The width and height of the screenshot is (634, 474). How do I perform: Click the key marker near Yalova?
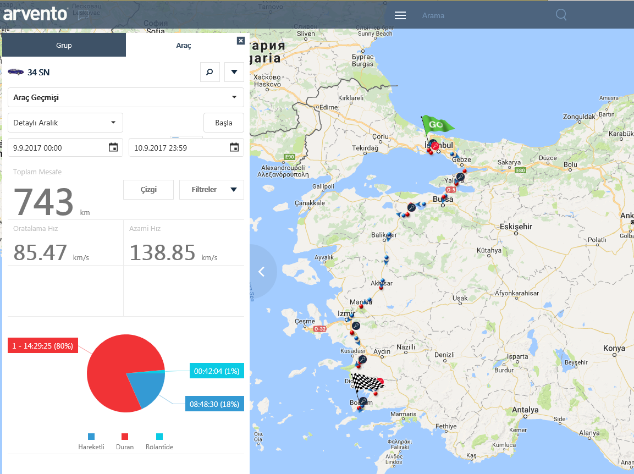(460, 177)
